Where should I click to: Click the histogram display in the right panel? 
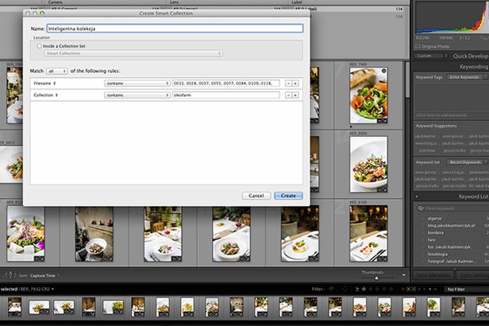click(452, 17)
